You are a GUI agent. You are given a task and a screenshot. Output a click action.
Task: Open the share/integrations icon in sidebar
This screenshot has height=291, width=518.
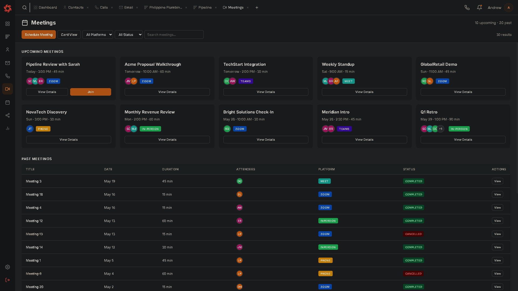(8, 115)
